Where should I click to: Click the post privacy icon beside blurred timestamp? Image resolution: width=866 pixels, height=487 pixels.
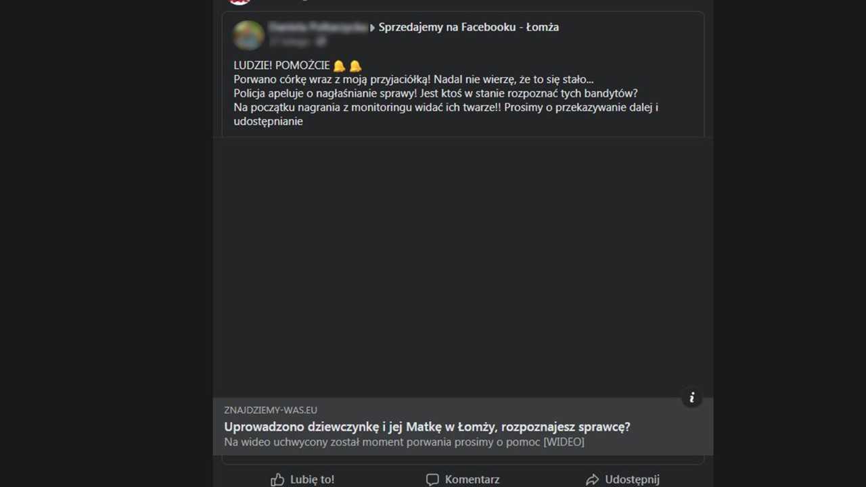[321, 41]
